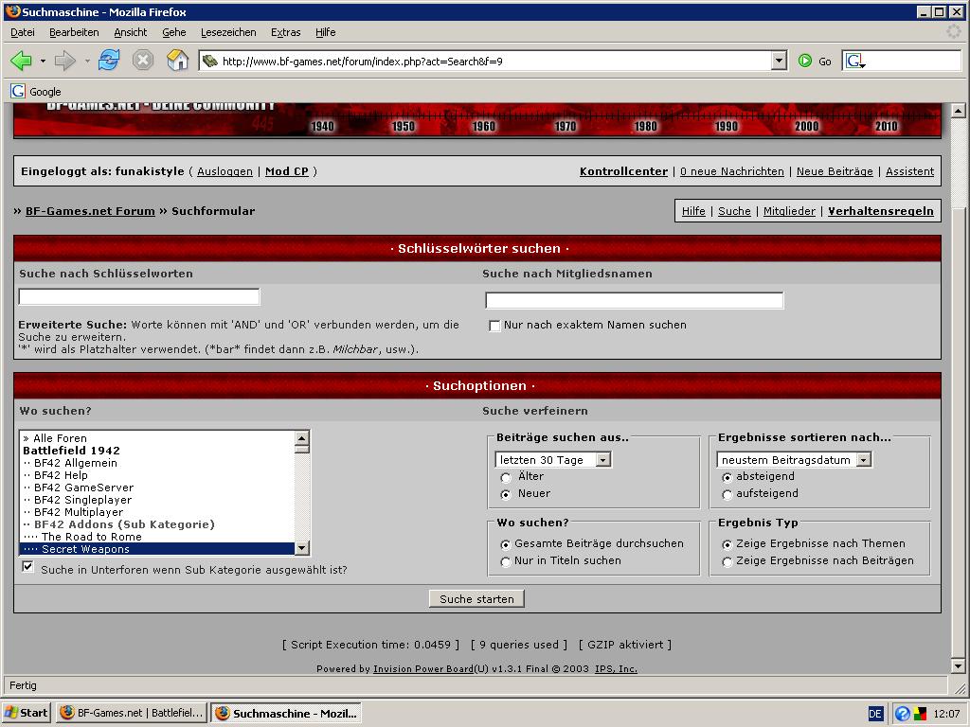The height and width of the screenshot is (727, 970).
Task: Open the Verhaltensregeln link
Action: [x=881, y=211]
